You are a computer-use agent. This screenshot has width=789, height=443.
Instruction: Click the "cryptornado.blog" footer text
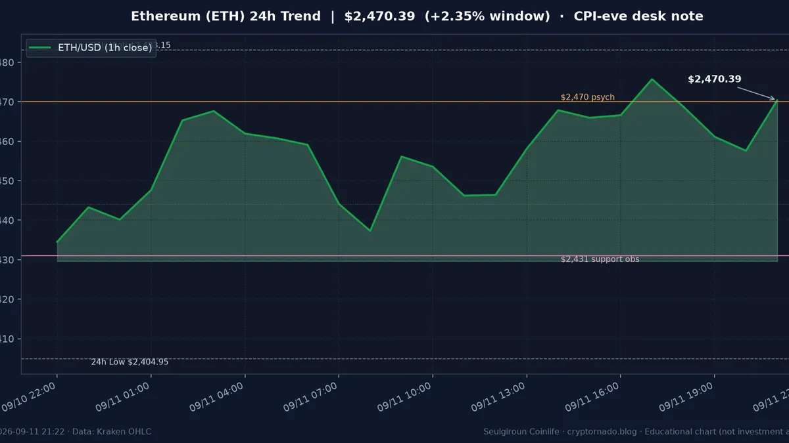[x=602, y=431]
